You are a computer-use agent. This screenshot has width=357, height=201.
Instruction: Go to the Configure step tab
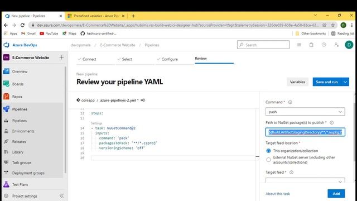170,59
